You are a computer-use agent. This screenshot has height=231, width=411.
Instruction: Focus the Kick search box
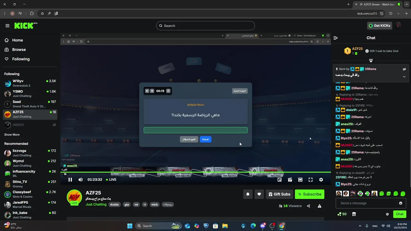tap(205, 26)
